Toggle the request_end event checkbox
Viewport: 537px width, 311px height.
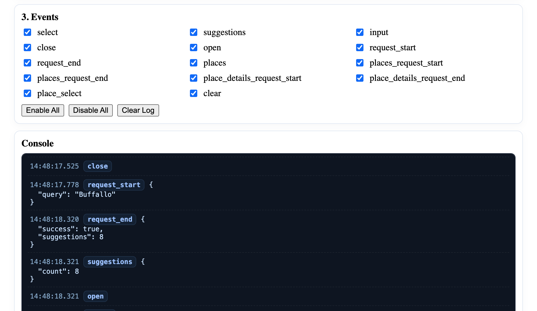(27, 63)
